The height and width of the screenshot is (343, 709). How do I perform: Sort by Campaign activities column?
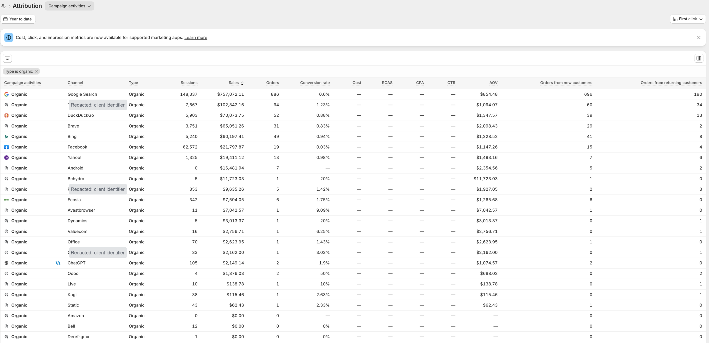point(22,83)
